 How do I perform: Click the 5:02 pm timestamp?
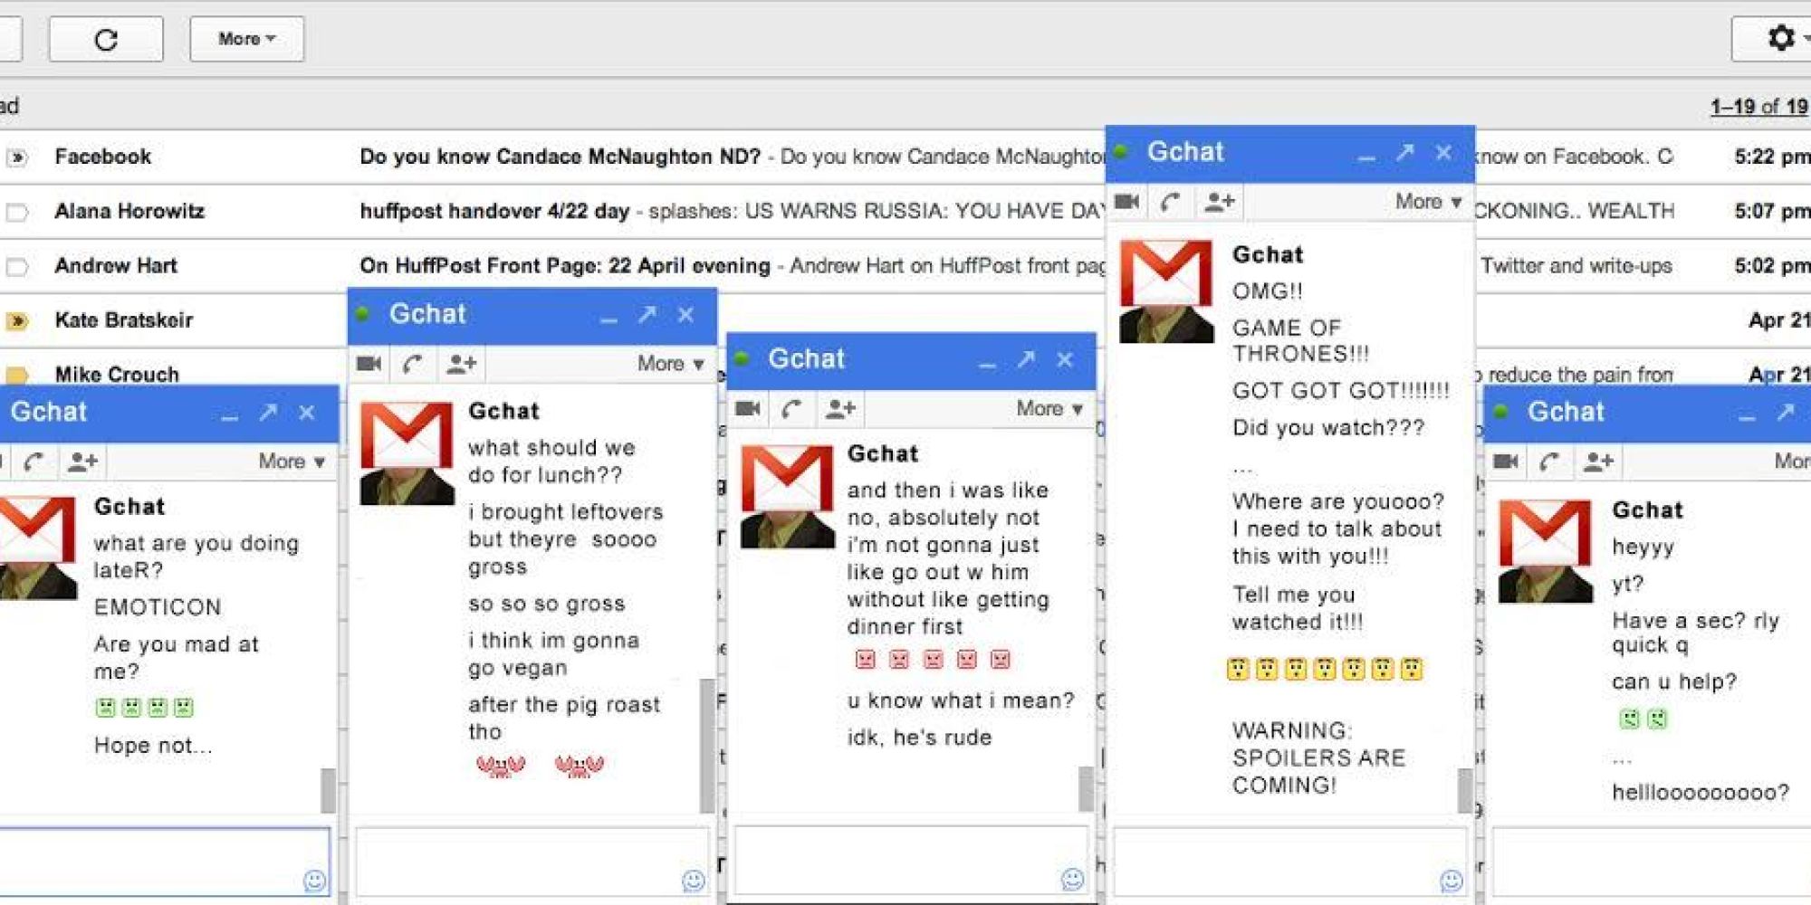click(1772, 265)
